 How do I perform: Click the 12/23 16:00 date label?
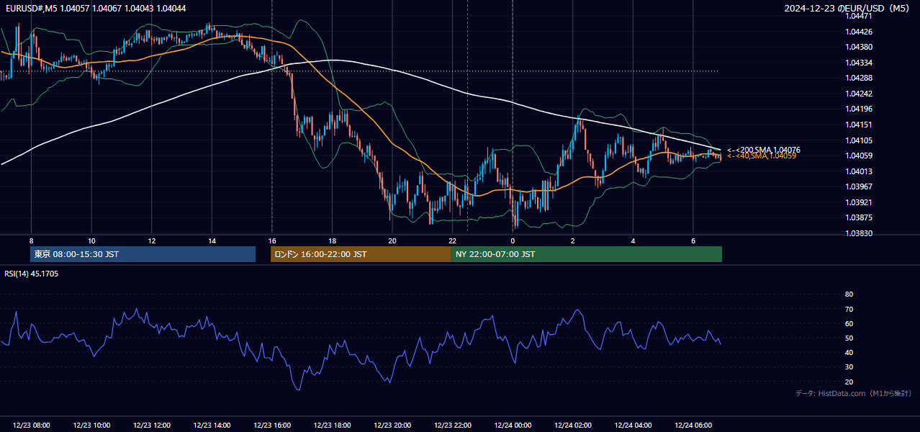pyautogui.click(x=272, y=426)
